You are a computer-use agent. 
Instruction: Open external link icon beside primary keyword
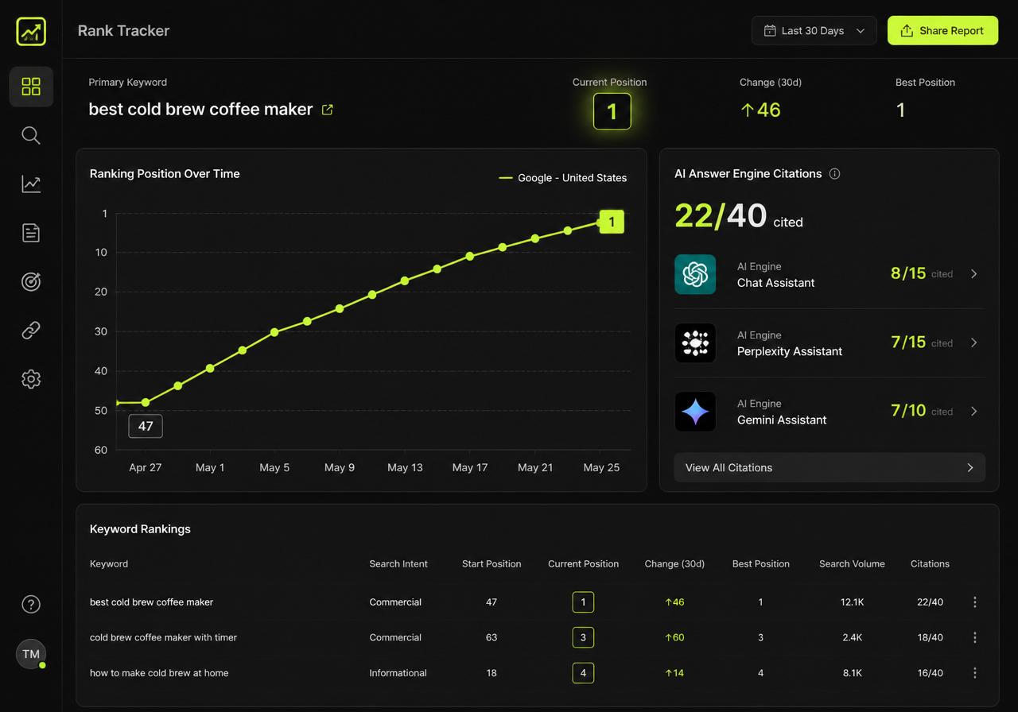(x=327, y=110)
